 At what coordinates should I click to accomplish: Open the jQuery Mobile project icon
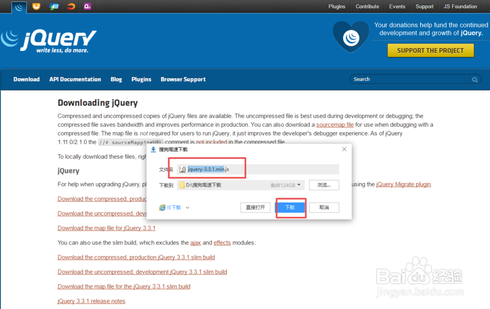(54, 6)
